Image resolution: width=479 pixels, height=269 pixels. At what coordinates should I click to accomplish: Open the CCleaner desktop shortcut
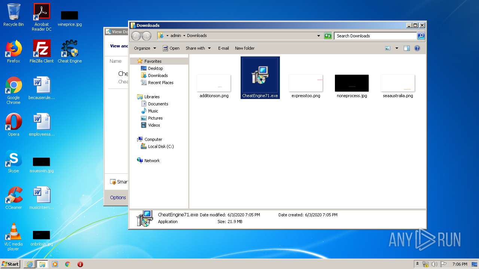click(x=13, y=198)
